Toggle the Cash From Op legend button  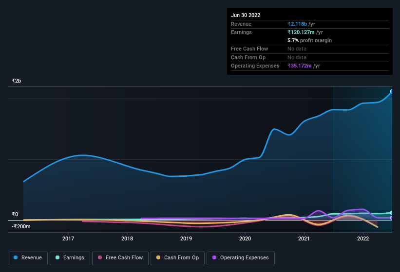point(177,258)
